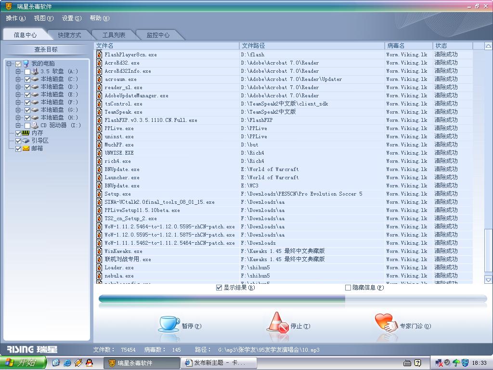Uncheck the local disk E: checkbox
Image resolution: width=493 pixels, height=370 pixels.
pos(27,95)
